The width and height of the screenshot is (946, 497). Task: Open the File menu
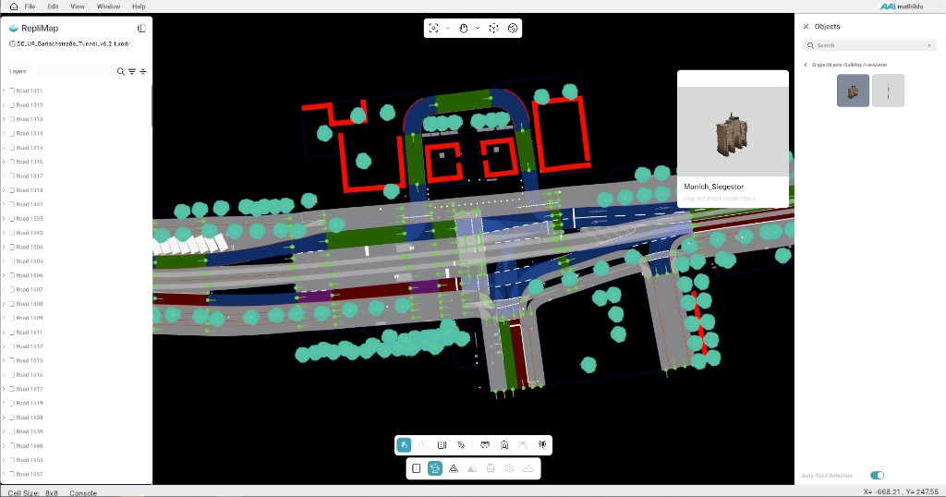[x=30, y=6]
